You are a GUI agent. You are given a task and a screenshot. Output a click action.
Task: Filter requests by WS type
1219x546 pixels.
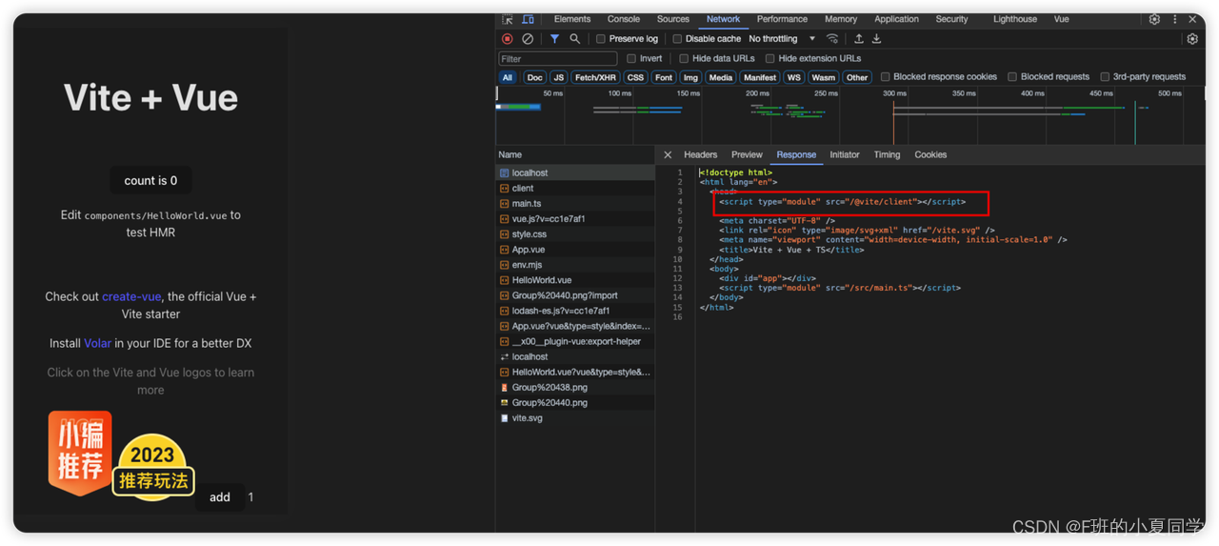794,77
